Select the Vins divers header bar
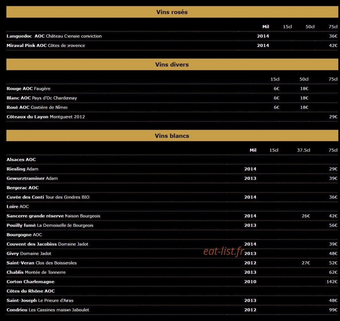Viewport: 340px width, 321px height. (x=172, y=64)
